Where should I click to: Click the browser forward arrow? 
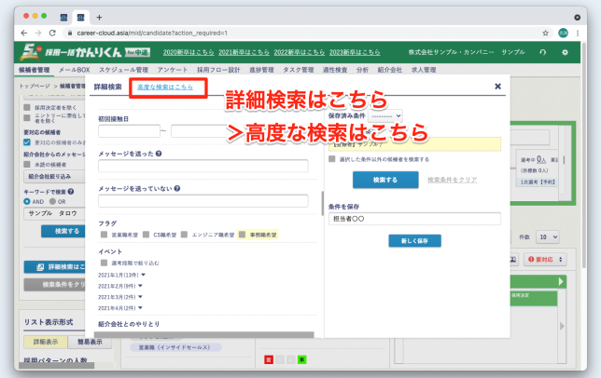[x=38, y=34]
